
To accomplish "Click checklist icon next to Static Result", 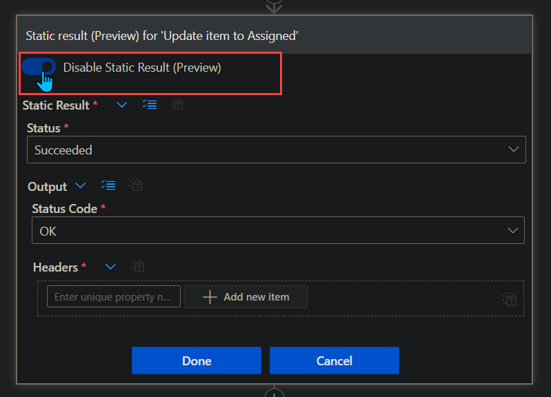I will point(149,105).
